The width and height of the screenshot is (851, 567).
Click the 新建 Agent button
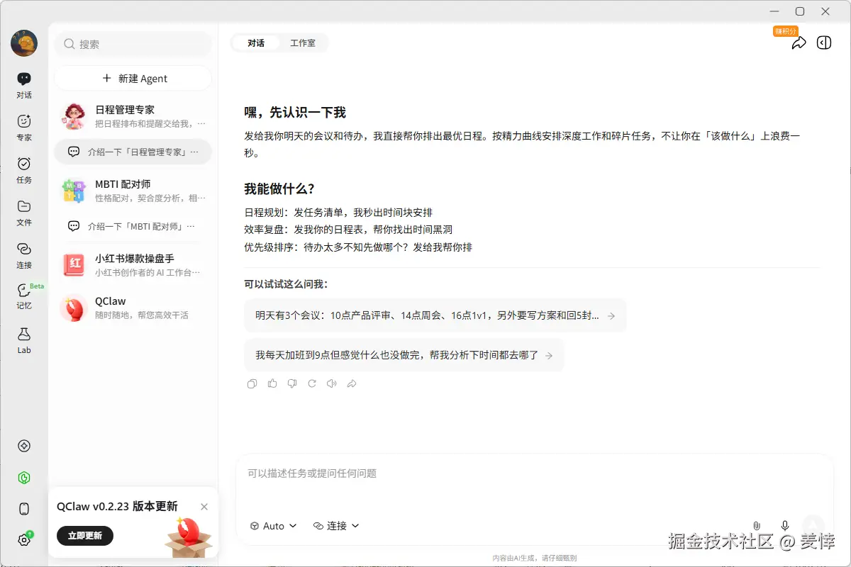pos(133,78)
